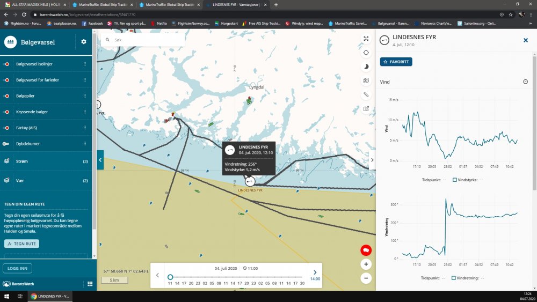Open the Windyty wind map bookmark
Viewport: 537px width, 302px height.
[304, 24]
